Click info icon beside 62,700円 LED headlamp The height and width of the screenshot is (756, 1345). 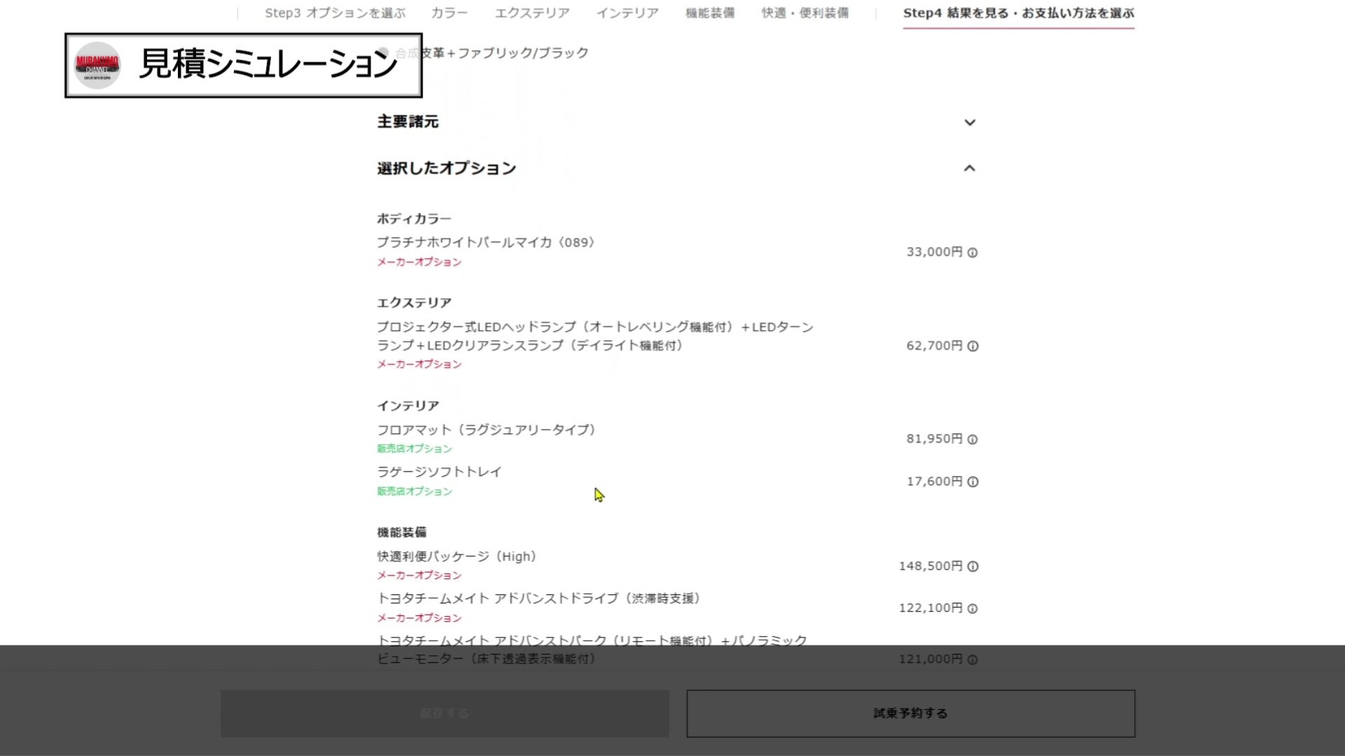pyautogui.click(x=972, y=346)
